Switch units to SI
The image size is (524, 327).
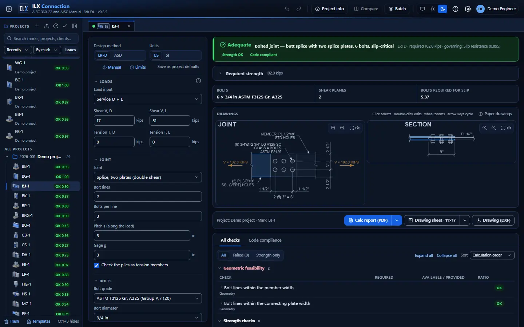click(167, 55)
